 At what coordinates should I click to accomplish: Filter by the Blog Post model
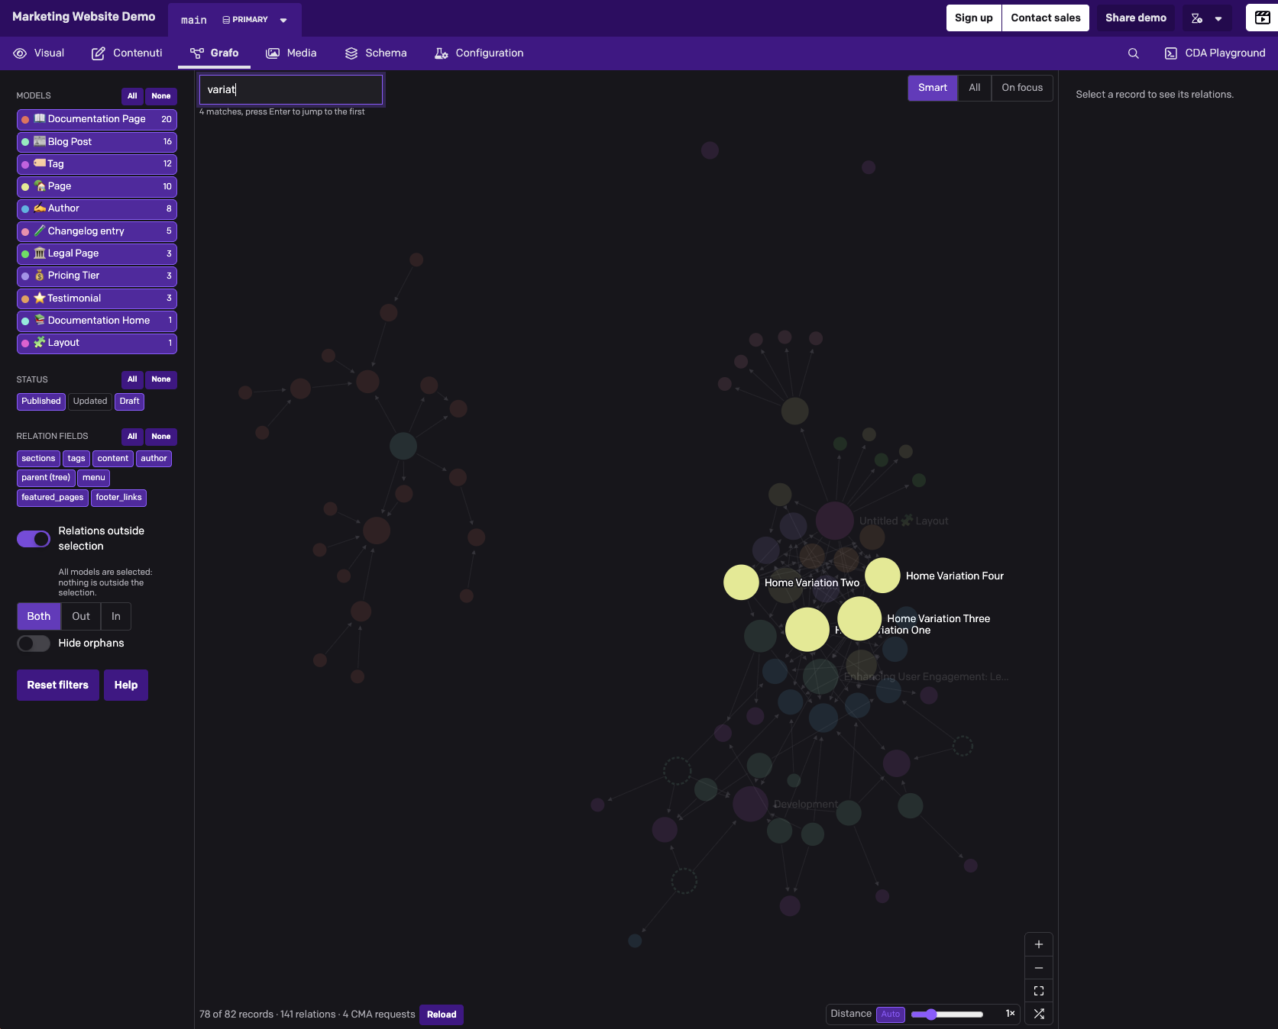97,142
